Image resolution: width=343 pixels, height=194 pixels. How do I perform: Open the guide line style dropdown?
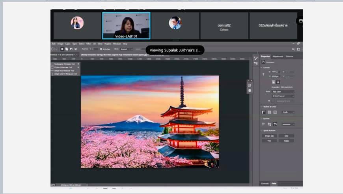pyautogui.click(x=288, y=124)
